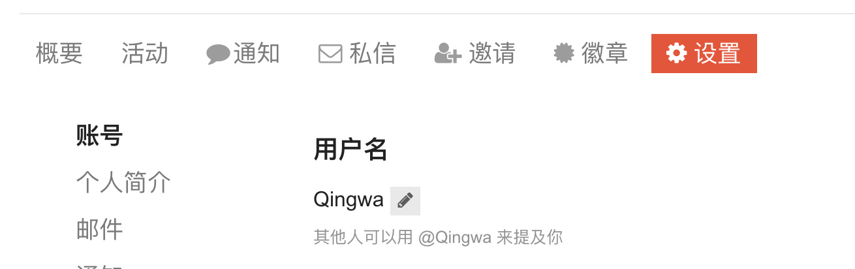Viewport: 855px width, 269px height.
Task: Switch to the 活动 activity tab
Action: click(x=145, y=54)
